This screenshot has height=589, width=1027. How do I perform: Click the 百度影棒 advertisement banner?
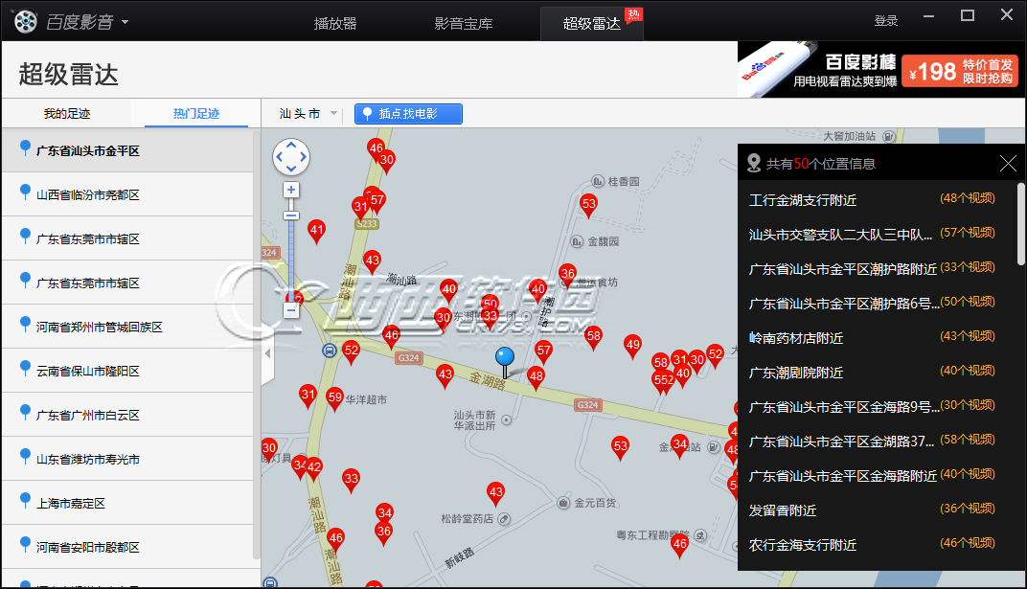pyautogui.click(x=881, y=69)
